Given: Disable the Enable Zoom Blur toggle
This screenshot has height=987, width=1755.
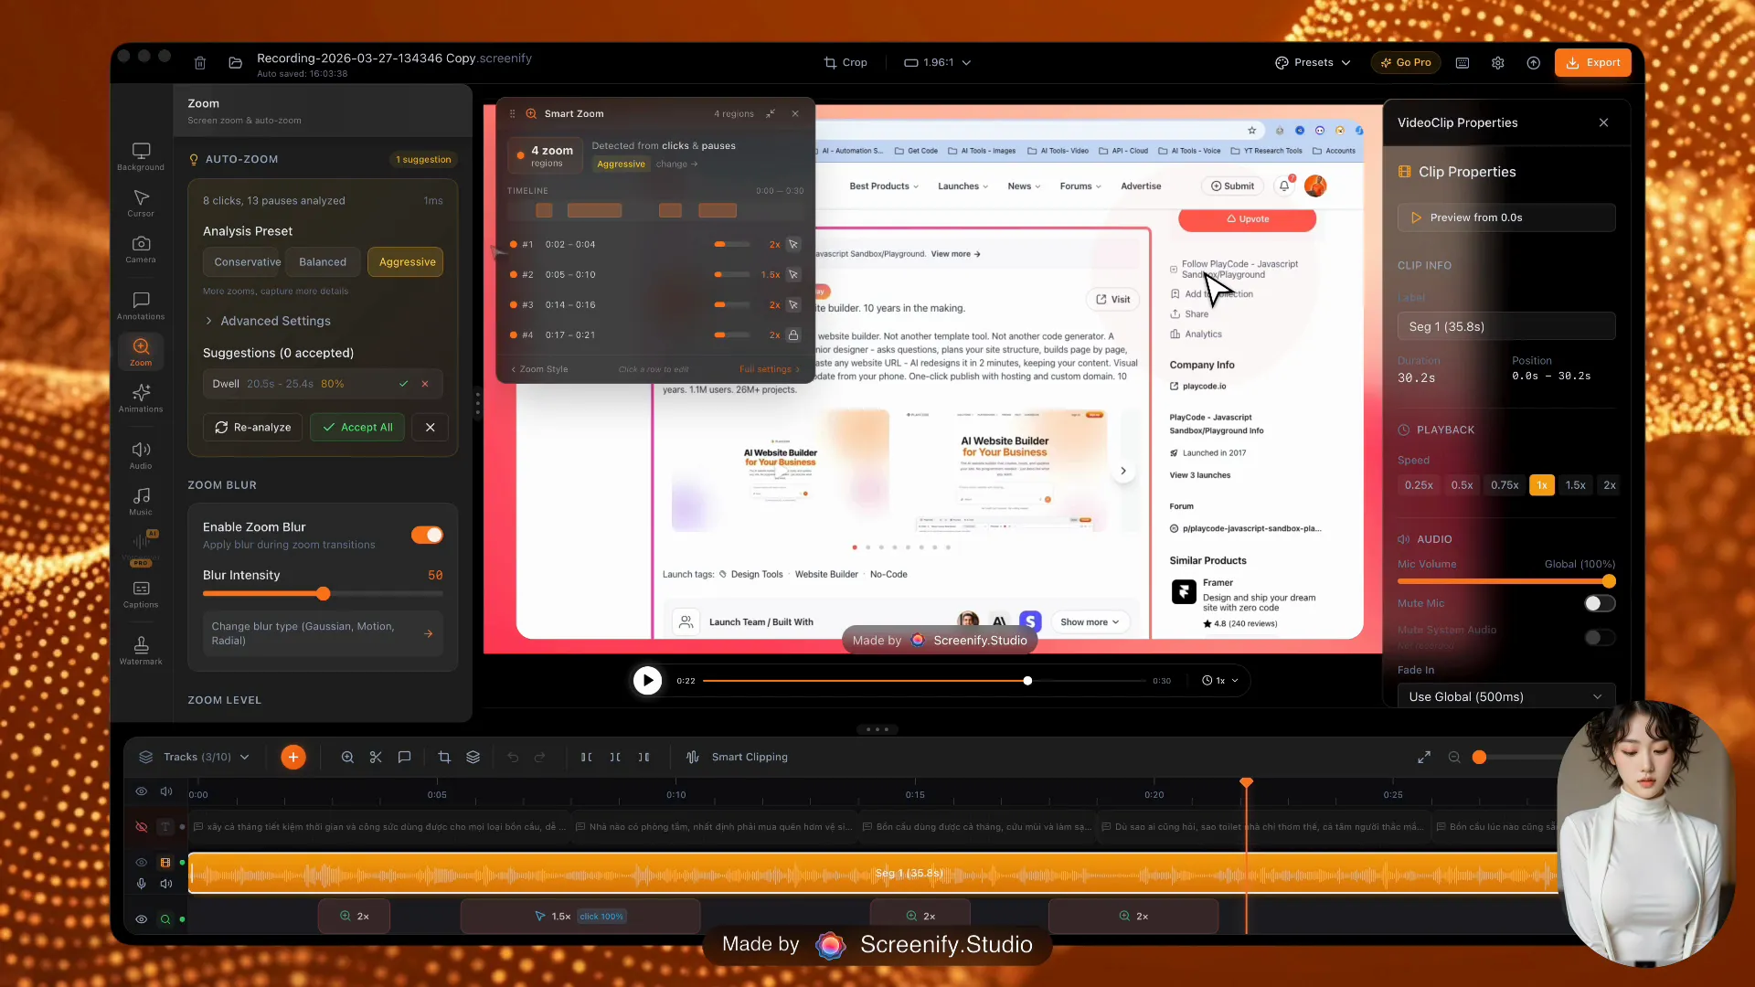Looking at the screenshot, I should point(427,535).
